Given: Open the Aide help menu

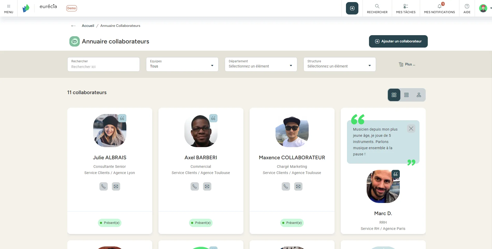Looking at the screenshot, I should point(467,9).
